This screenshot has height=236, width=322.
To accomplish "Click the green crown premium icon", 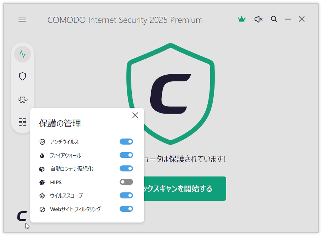I will coord(241,19).
